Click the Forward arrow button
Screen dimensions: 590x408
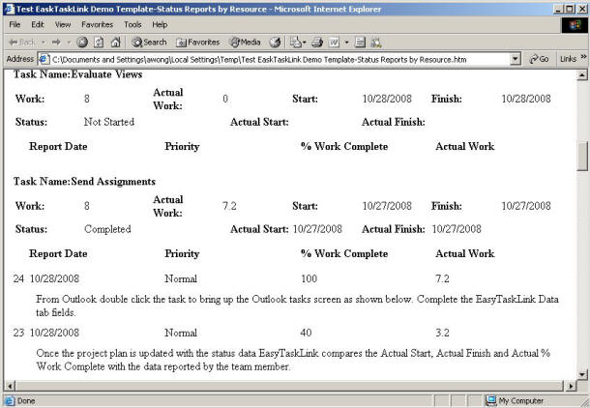pos(56,43)
